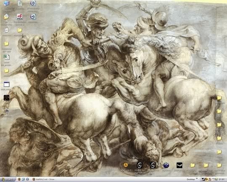
Task: Open the Excel spreadsheet file icon
Action: pos(6,57)
